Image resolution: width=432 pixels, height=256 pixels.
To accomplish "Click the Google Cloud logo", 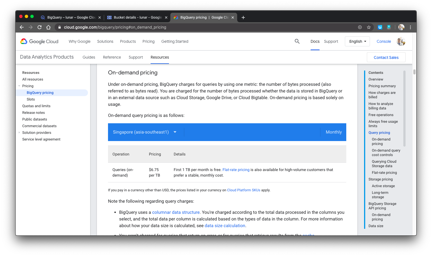I will coord(39,41).
